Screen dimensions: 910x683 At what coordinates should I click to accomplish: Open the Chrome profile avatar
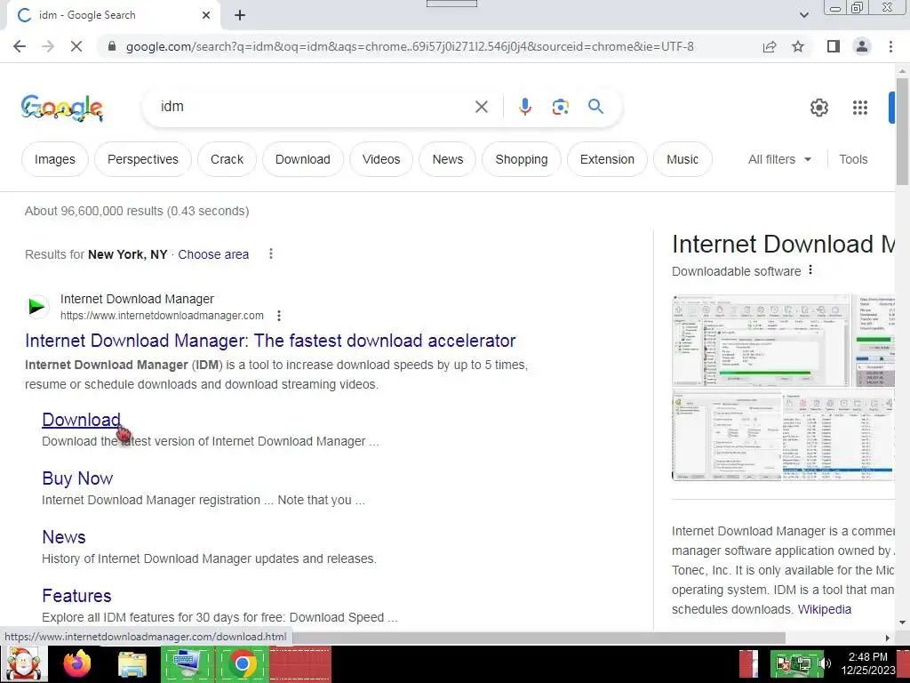pos(862,46)
